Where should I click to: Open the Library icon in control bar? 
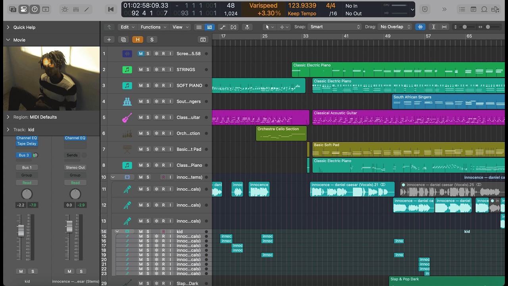[13, 9]
